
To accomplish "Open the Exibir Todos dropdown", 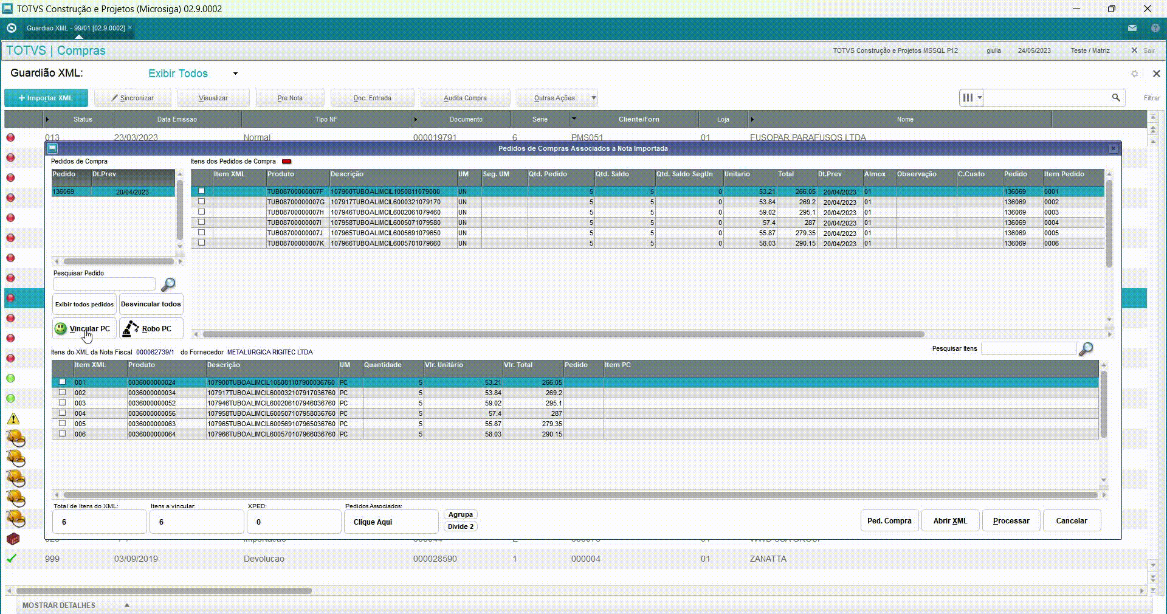I will [235, 74].
